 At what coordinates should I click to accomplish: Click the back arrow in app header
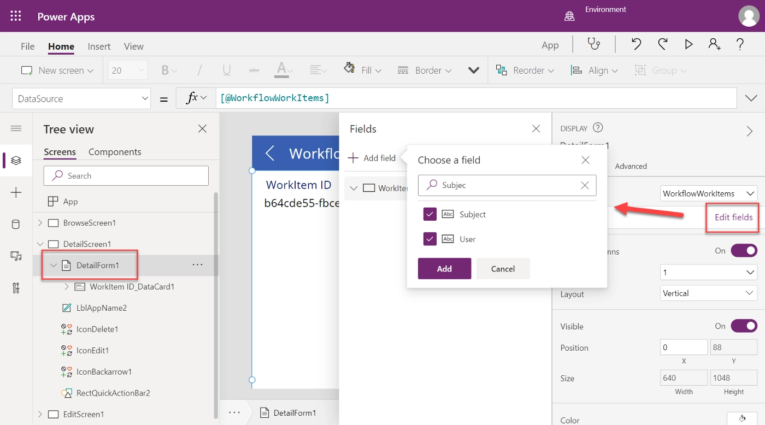coord(270,153)
